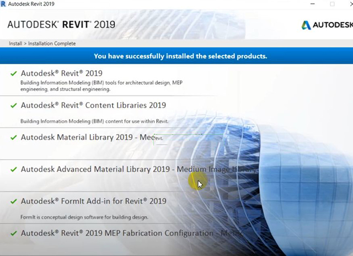Screen dimensions: 353x256
Task: Click 'FormIt is conceptual design software' description
Action: (x=84, y=217)
